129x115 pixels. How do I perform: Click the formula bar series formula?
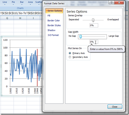coord(21,13)
